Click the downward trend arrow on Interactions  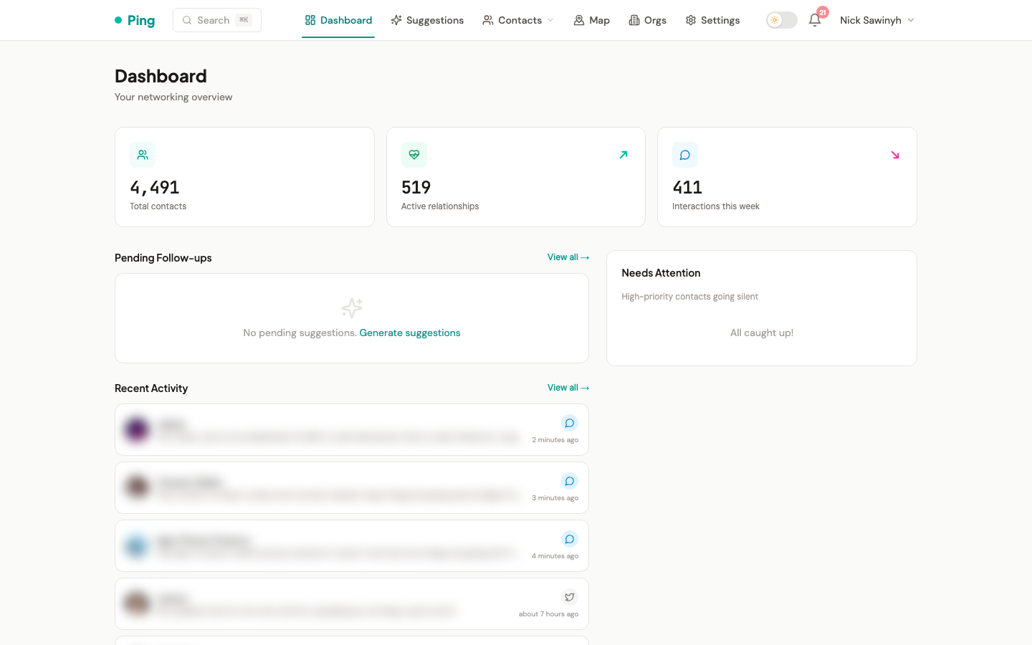click(895, 155)
